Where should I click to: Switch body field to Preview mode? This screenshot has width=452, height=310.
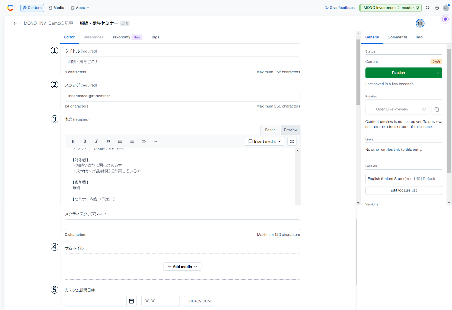point(291,130)
